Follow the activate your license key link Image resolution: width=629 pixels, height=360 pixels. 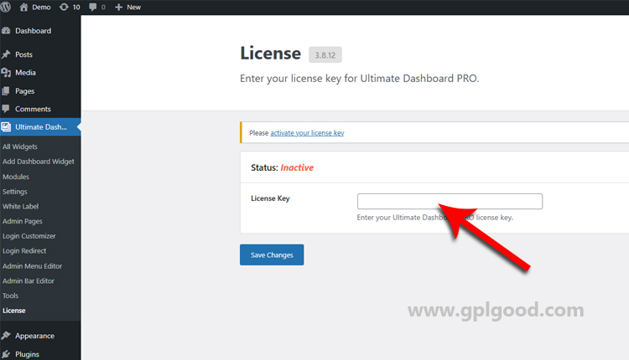tap(307, 133)
